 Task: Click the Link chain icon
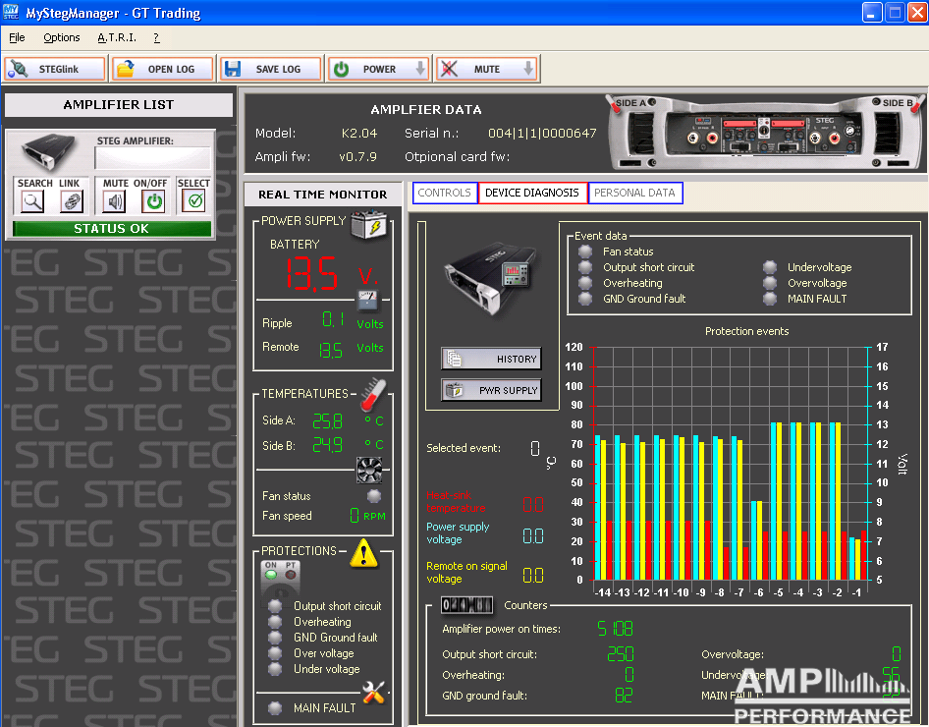(71, 201)
